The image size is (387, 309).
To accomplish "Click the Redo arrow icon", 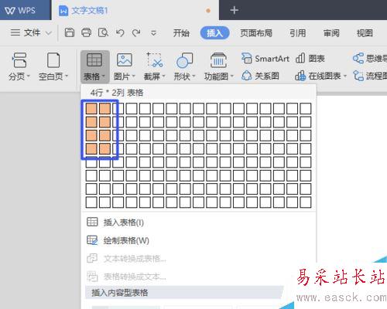I will click(136, 32).
